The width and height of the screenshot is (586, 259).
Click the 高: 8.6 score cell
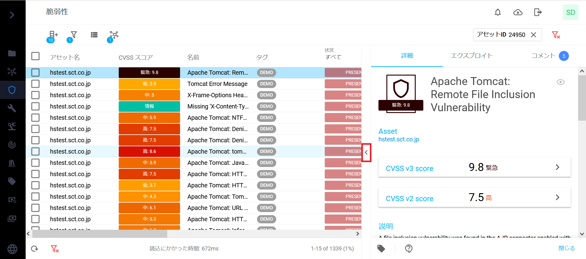149,151
